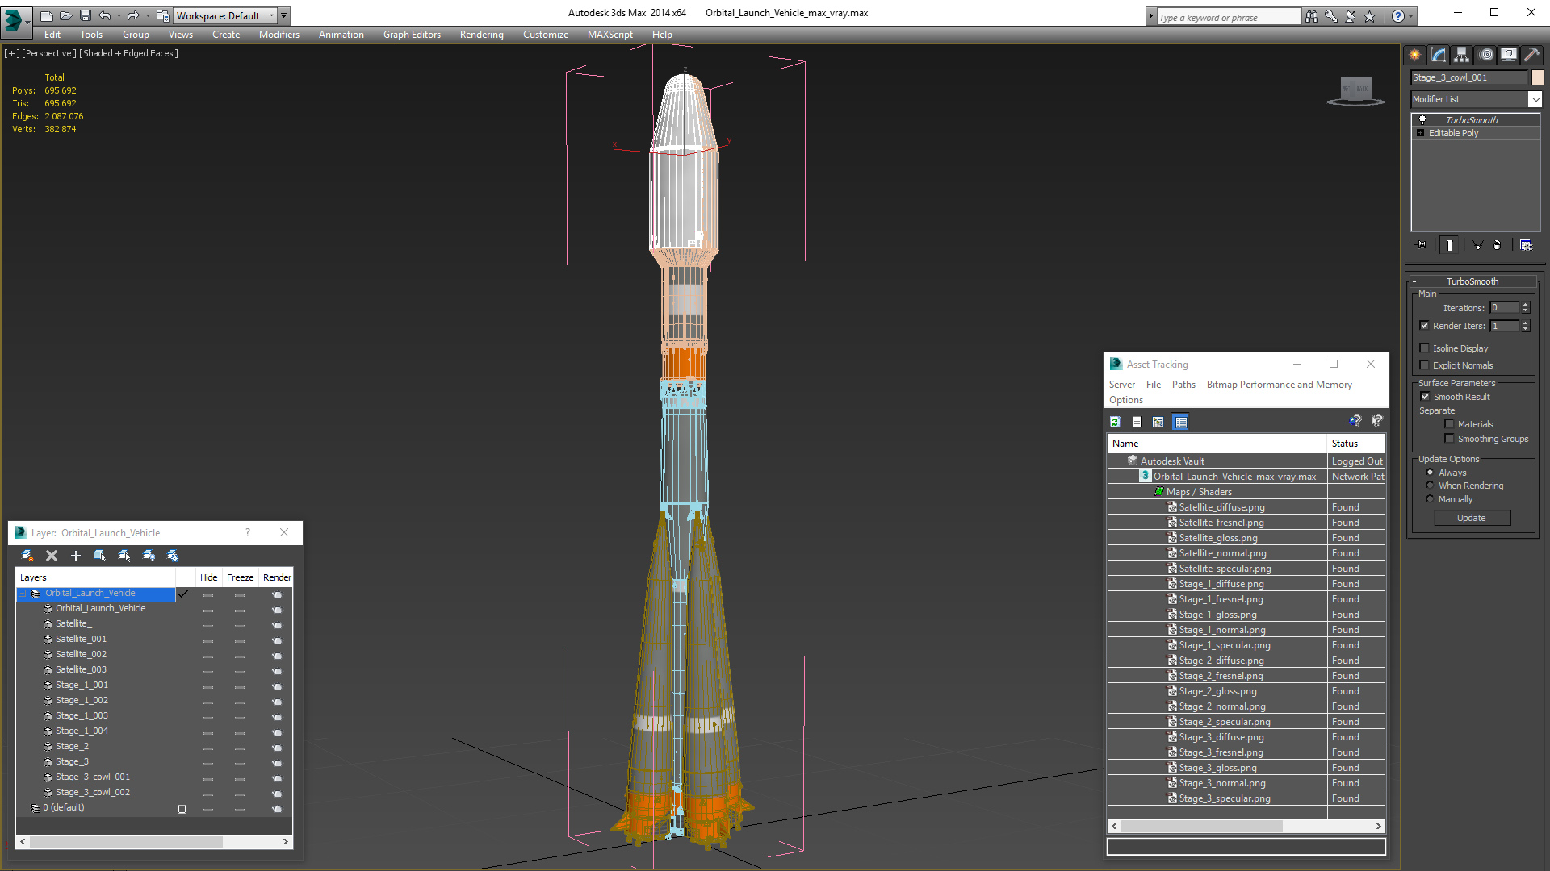This screenshot has width=1550, height=871.
Task: Click Freeze/Unfreeze All Layers snowflake icon
Action: coord(173,556)
